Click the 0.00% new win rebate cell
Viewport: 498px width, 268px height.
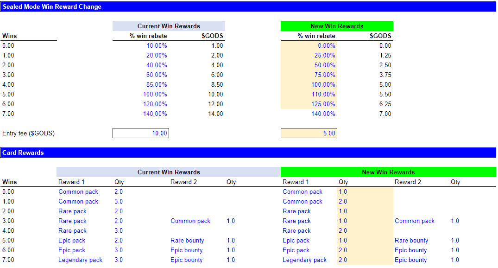point(326,45)
